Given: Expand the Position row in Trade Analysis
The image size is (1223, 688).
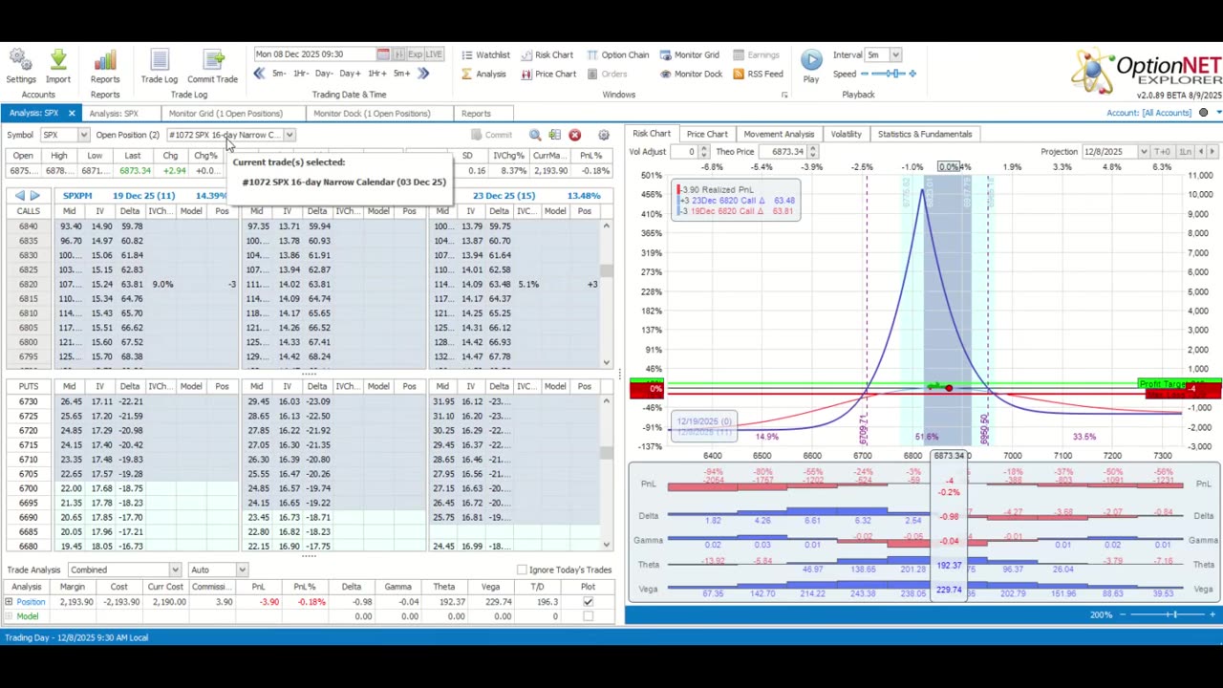Looking at the screenshot, I should tap(9, 602).
